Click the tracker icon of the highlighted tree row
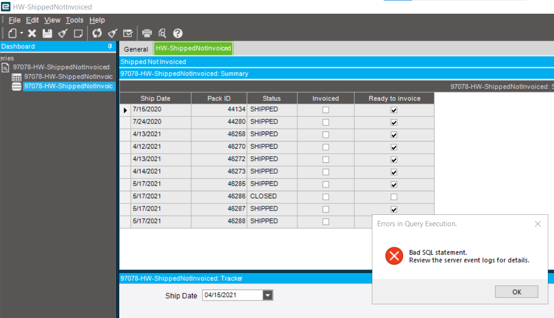Screen dimensions: 554x318 (17, 87)
